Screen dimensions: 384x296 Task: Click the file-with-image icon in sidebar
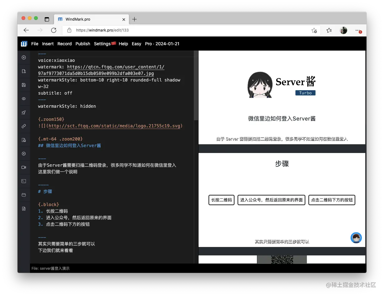24,140
